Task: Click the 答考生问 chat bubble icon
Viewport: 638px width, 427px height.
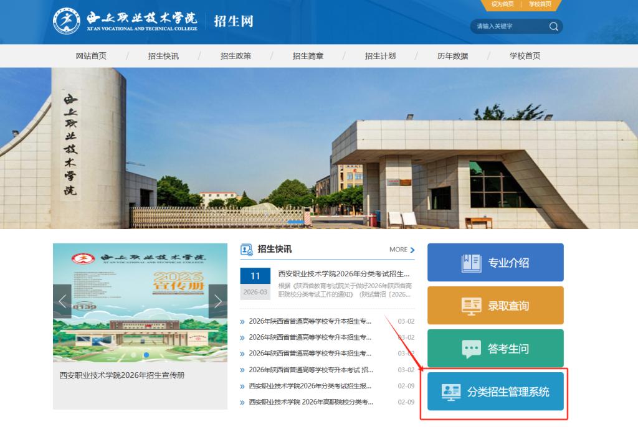Action: [x=471, y=349]
